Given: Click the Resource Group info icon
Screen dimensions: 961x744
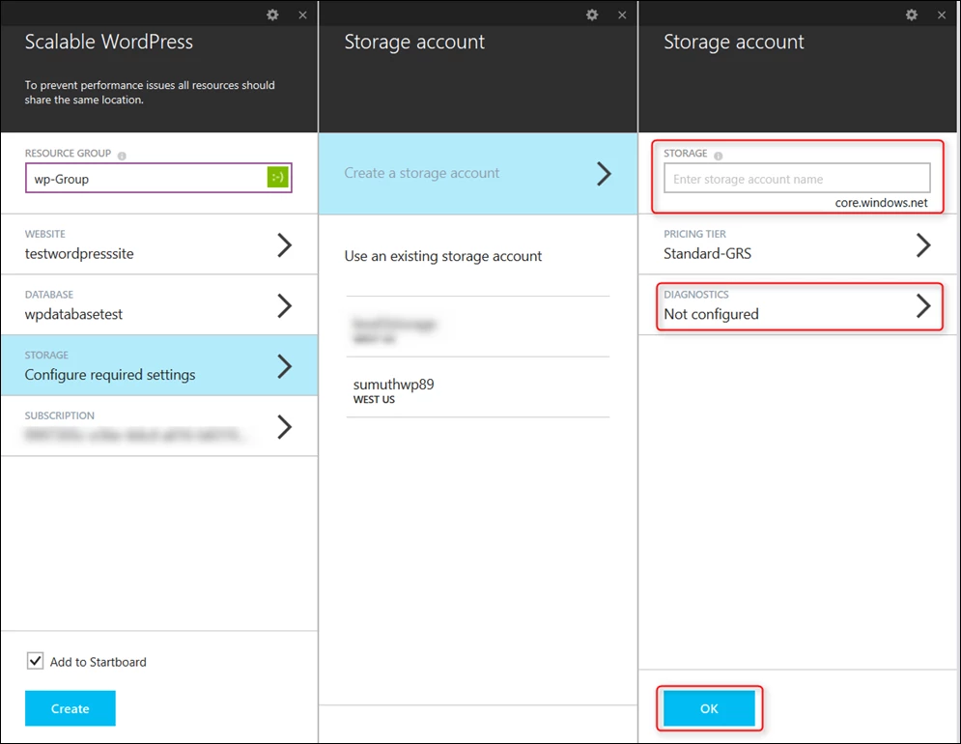Looking at the screenshot, I should click(x=122, y=156).
